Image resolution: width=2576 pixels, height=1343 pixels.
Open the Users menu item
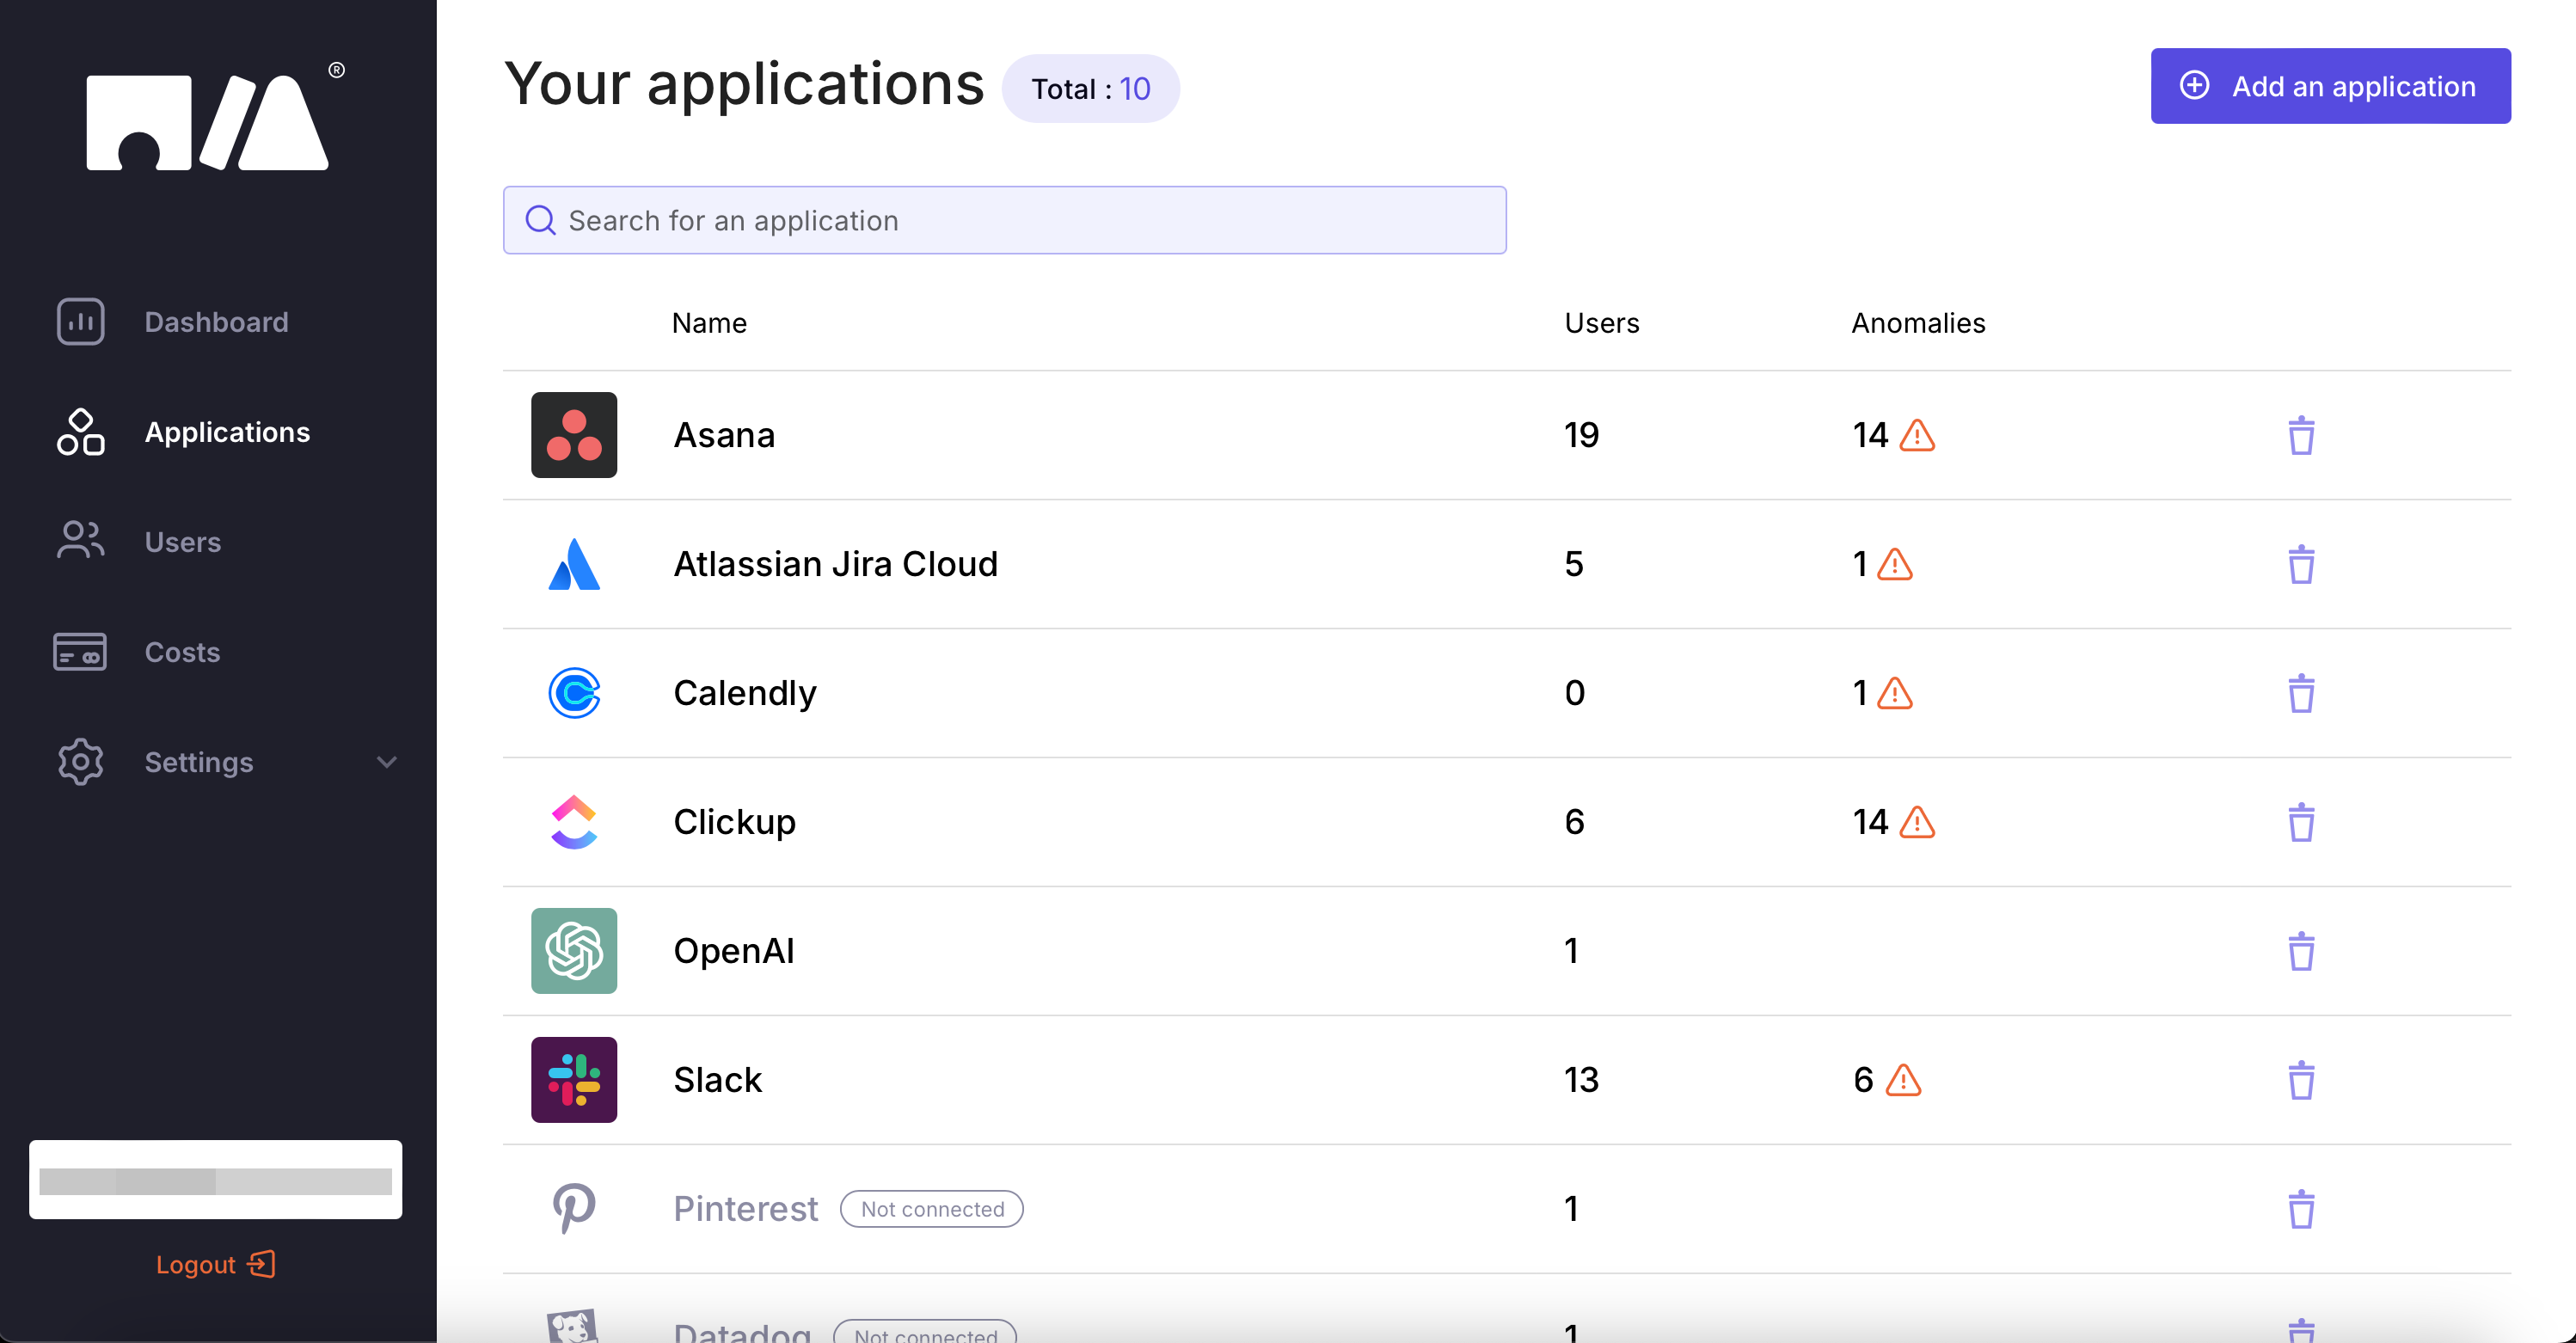[x=183, y=542]
